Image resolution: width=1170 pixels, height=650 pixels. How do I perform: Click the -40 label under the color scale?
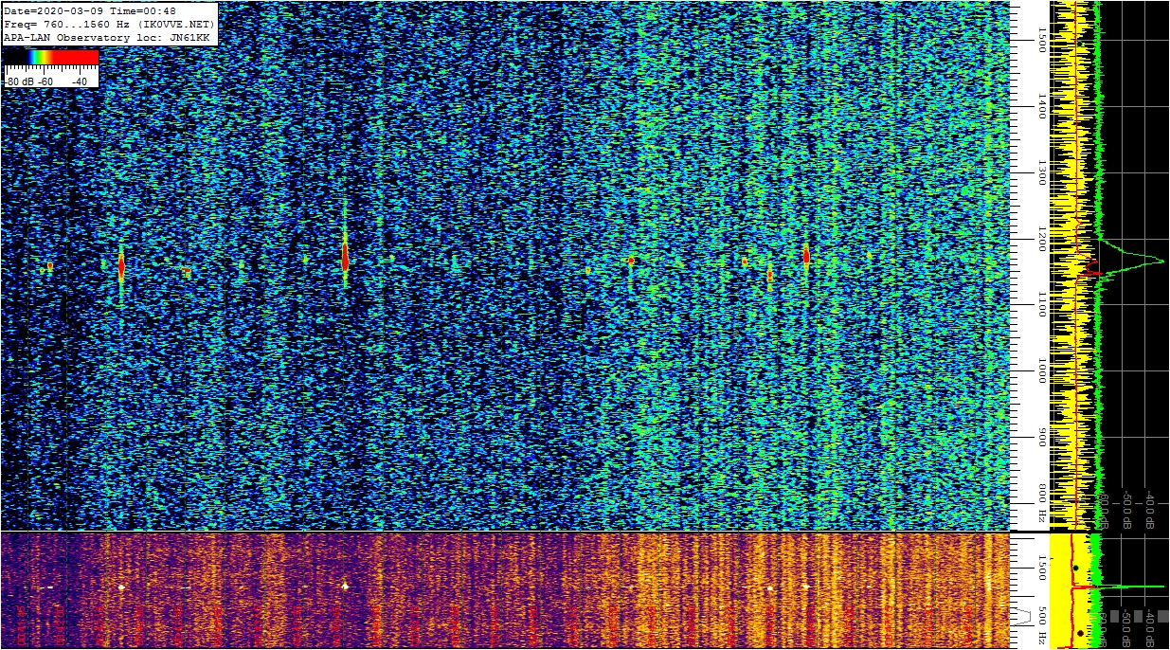point(80,81)
